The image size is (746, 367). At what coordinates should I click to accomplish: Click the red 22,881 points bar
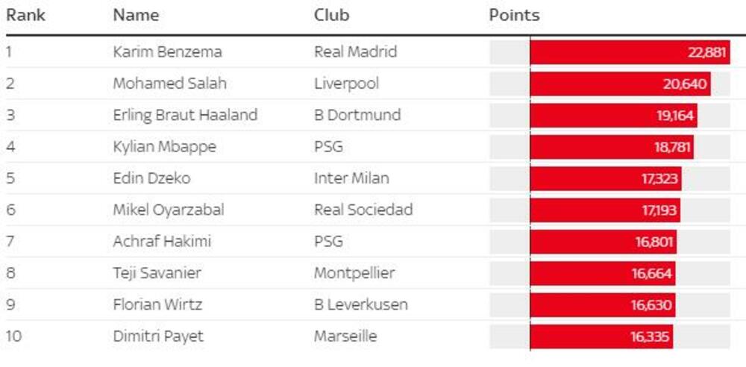(x=630, y=52)
